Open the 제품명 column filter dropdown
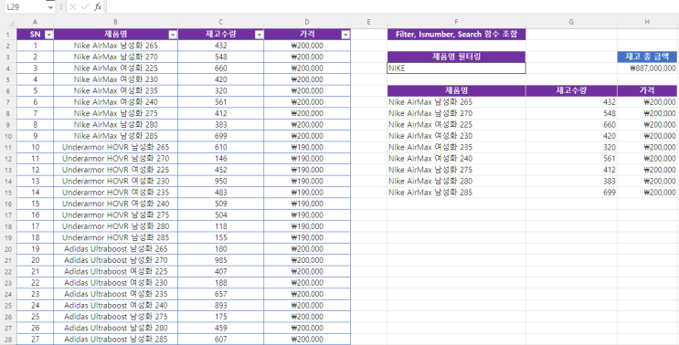 pyautogui.click(x=173, y=35)
